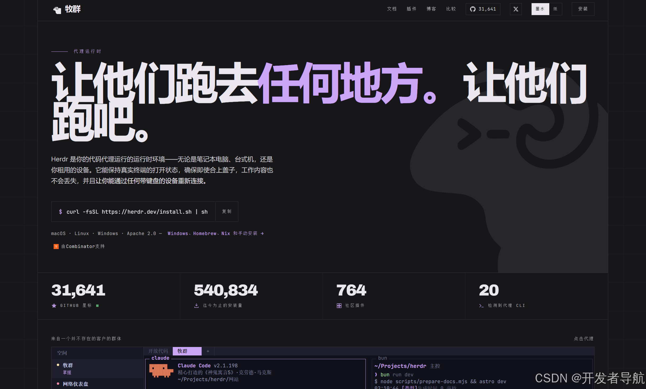The height and width of the screenshot is (389, 646).
Task: Click the Claude Code pixel mascot icon
Action: (x=161, y=371)
